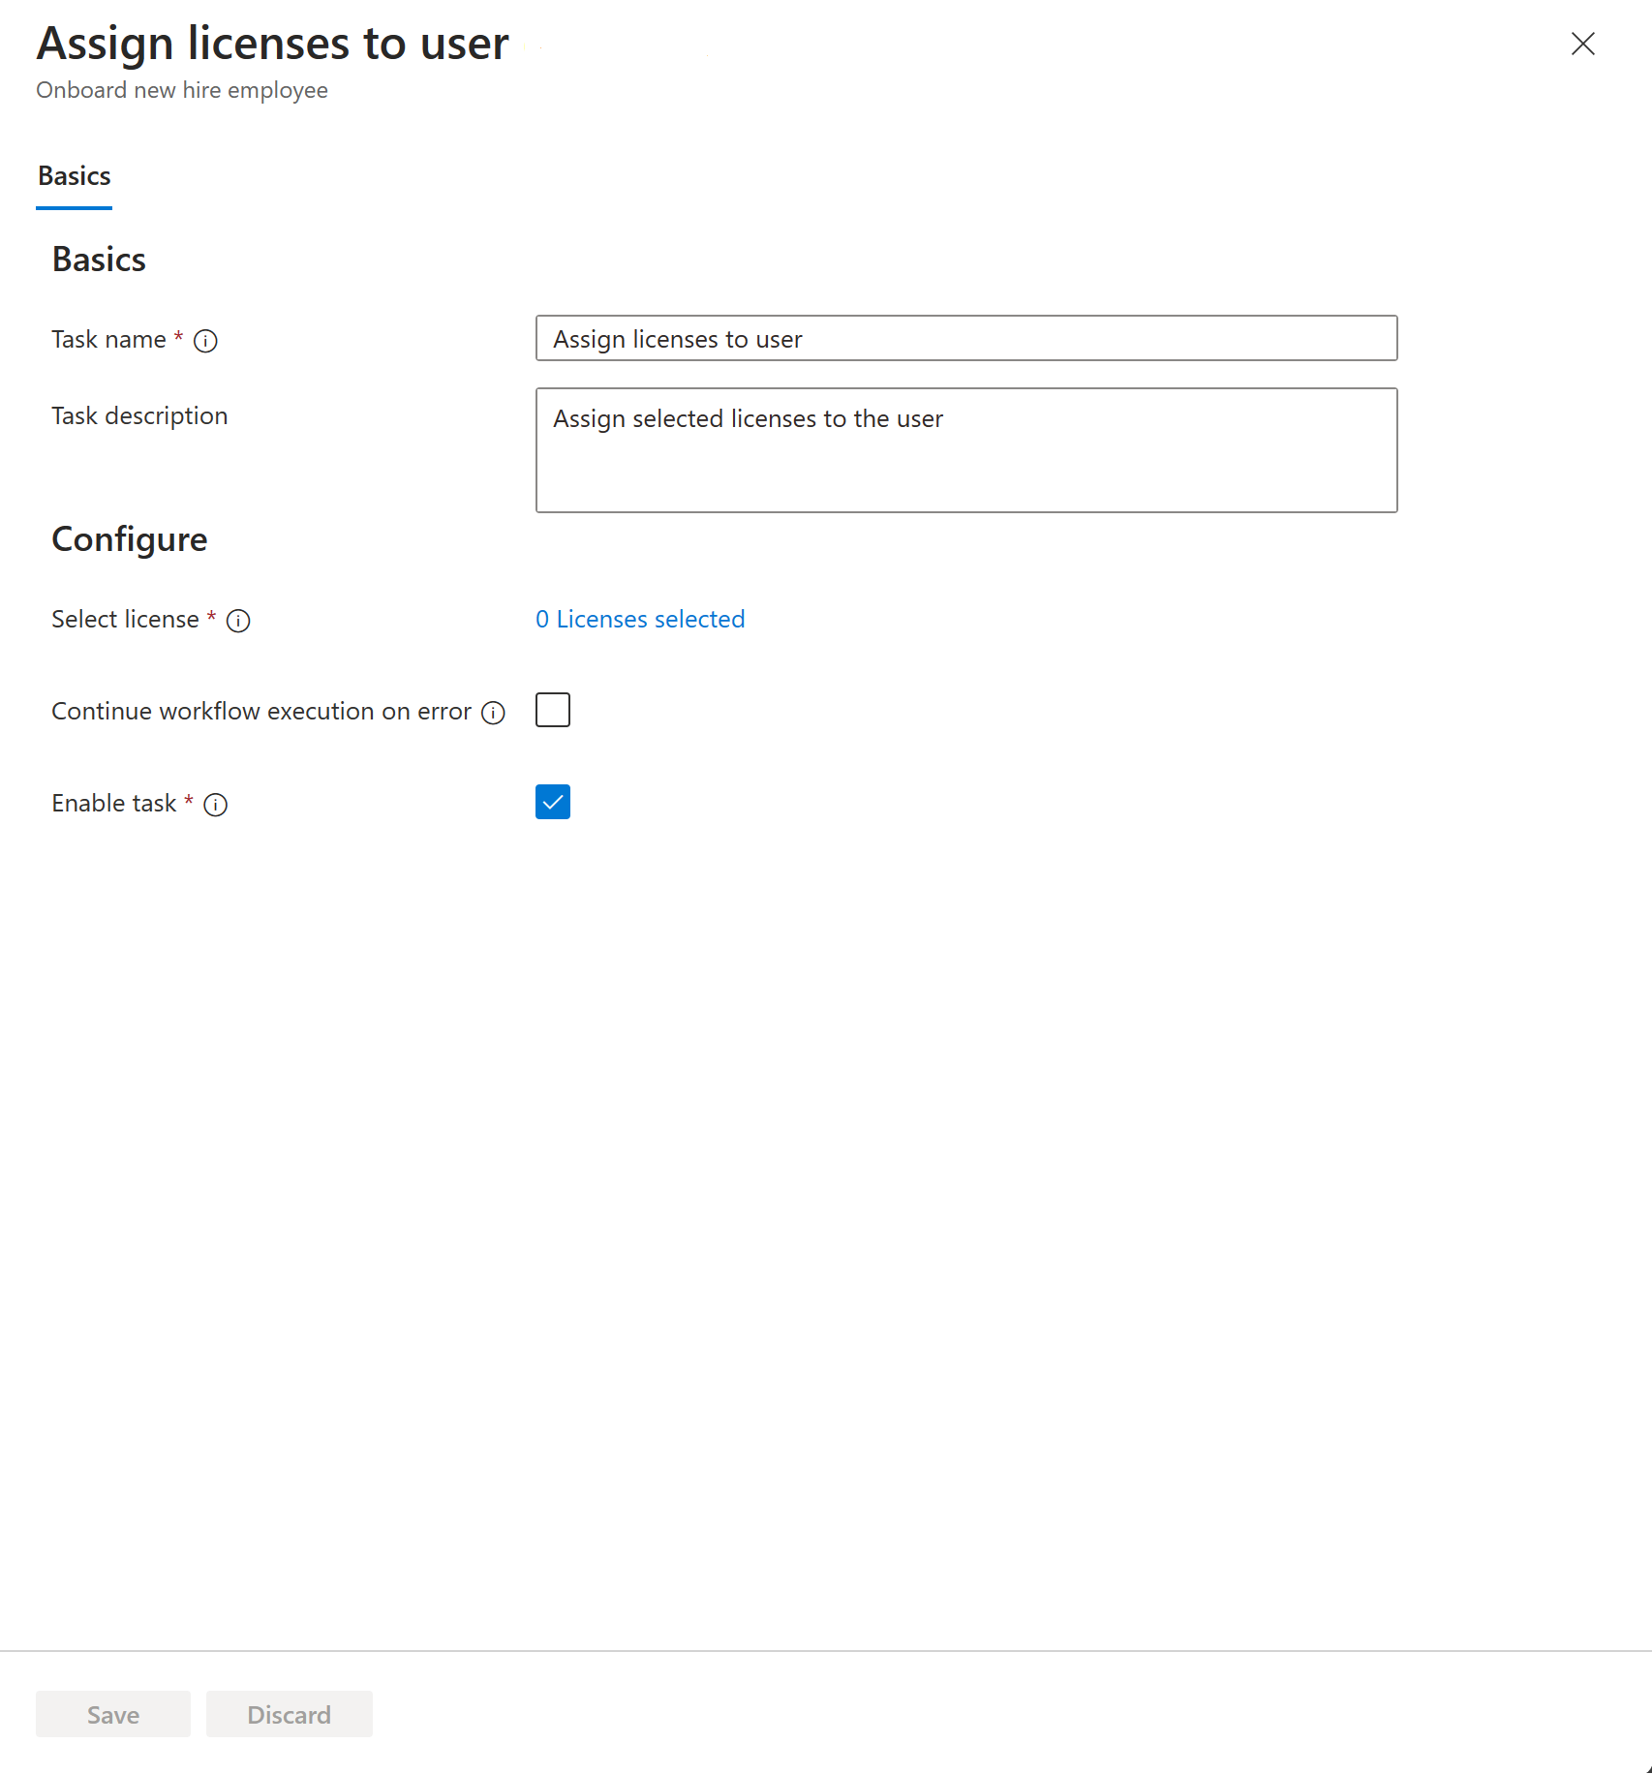View tooltip info for Select license

[238, 621]
